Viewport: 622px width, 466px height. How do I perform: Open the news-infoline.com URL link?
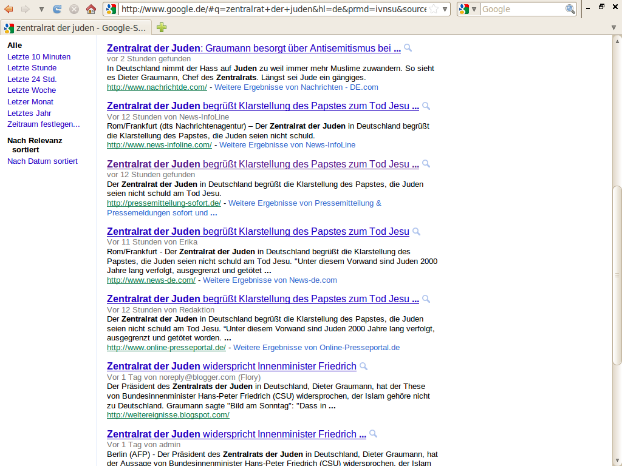click(159, 145)
